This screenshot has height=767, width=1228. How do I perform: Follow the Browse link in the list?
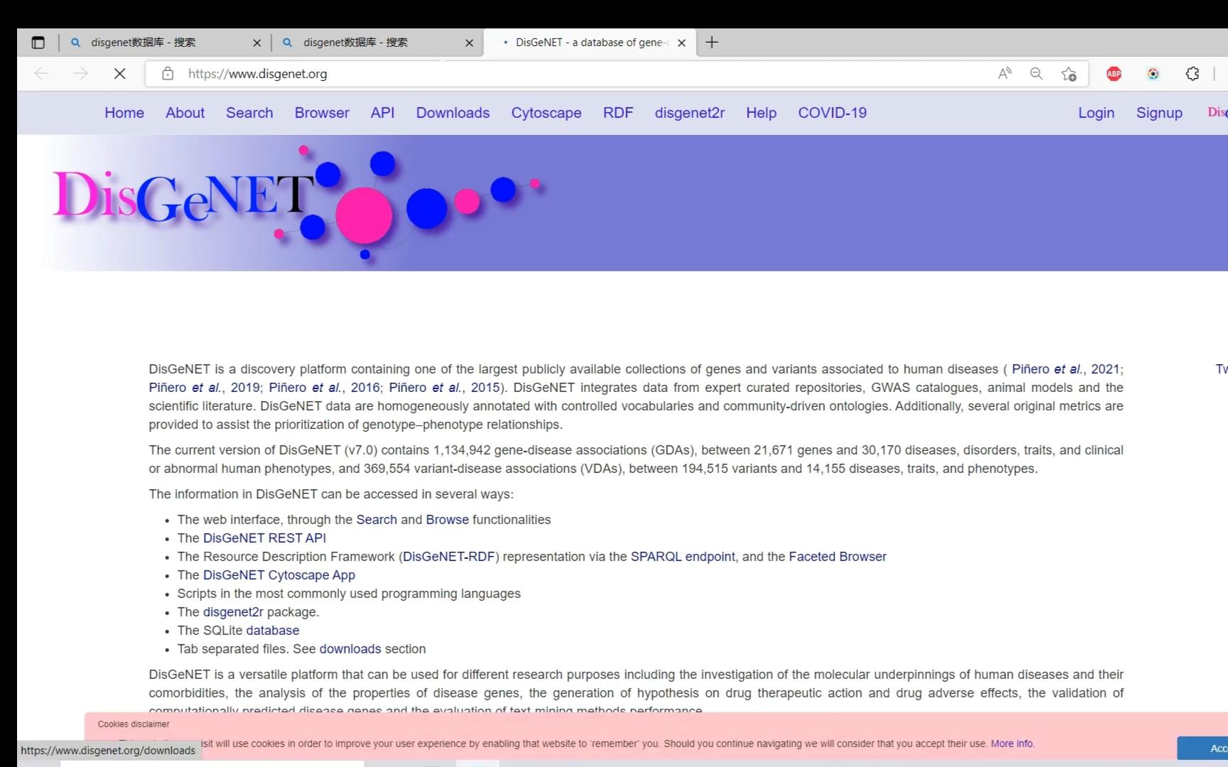[x=447, y=520]
